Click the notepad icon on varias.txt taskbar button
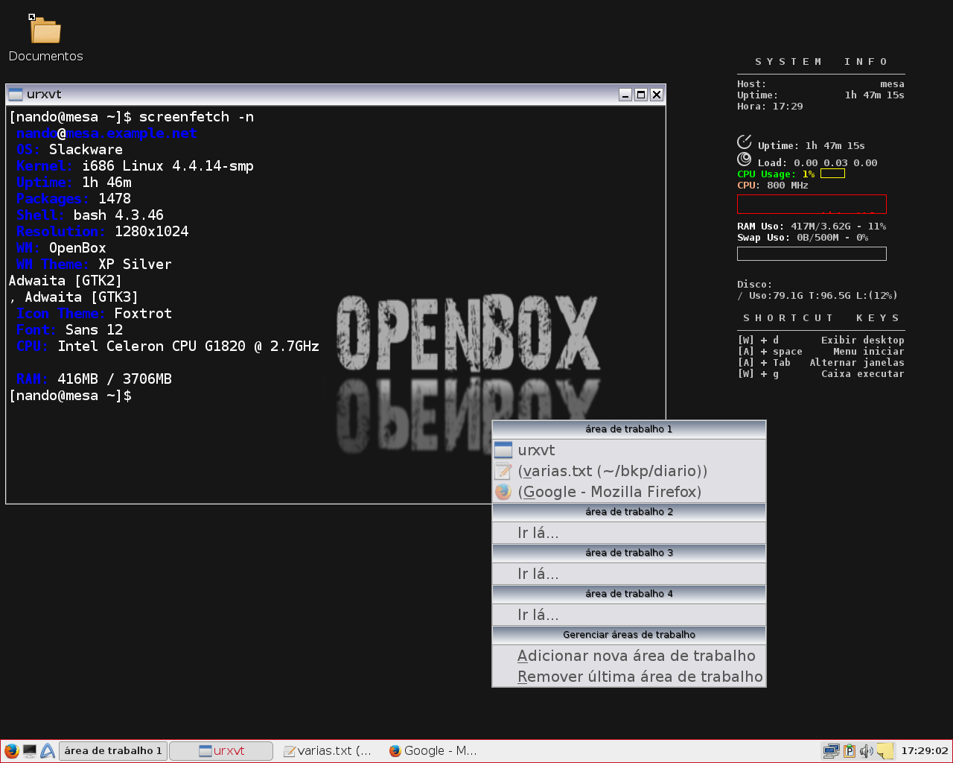The height and width of the screenshot is (763, 953). [x=290, y=751]
